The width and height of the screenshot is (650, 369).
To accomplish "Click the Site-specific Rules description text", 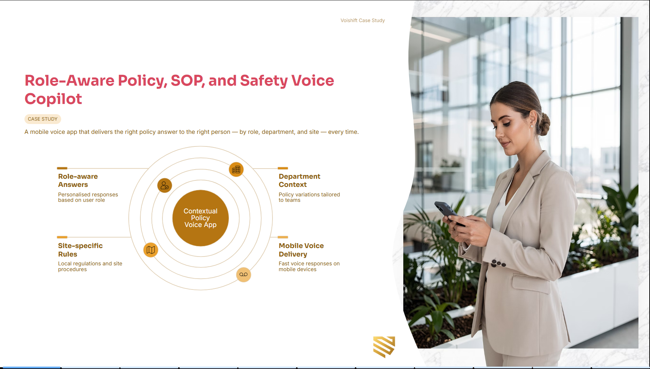I will [90, 266].
